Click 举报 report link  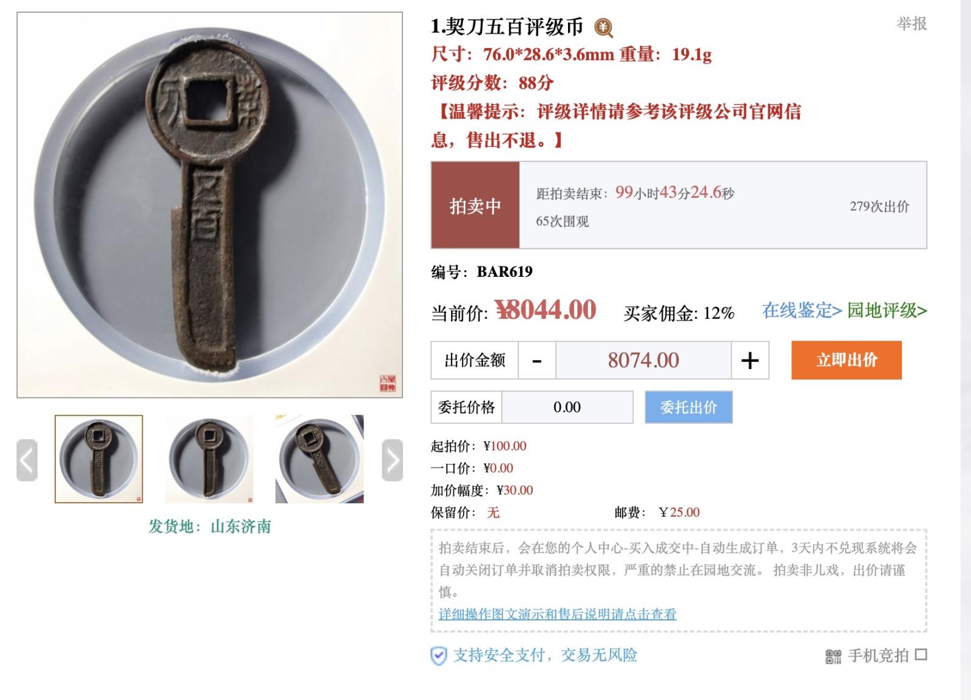pyautogui.click(x=912, y=24)
